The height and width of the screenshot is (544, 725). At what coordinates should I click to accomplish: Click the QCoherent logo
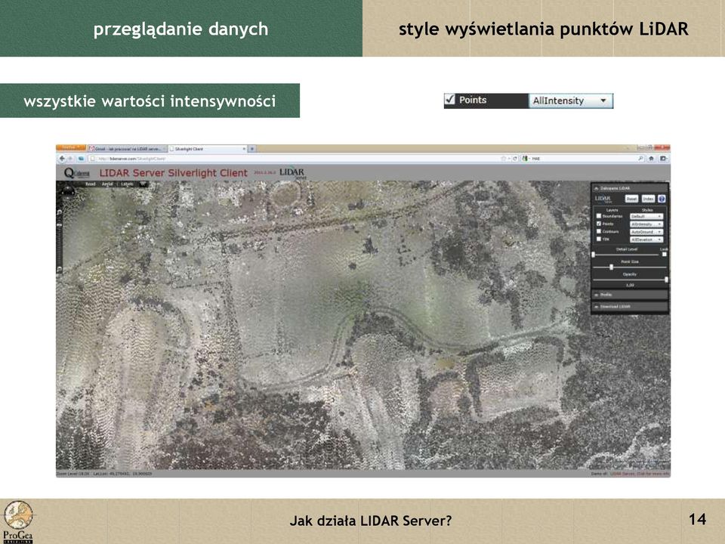coord(77,174)
